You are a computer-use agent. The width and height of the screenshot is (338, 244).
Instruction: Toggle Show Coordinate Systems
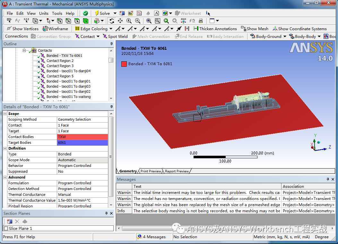coord(299,29)
